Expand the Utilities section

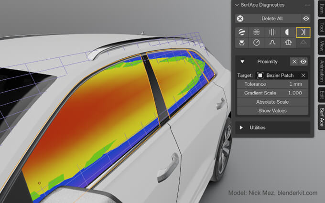pyautogui.click(x=242, y=128)
